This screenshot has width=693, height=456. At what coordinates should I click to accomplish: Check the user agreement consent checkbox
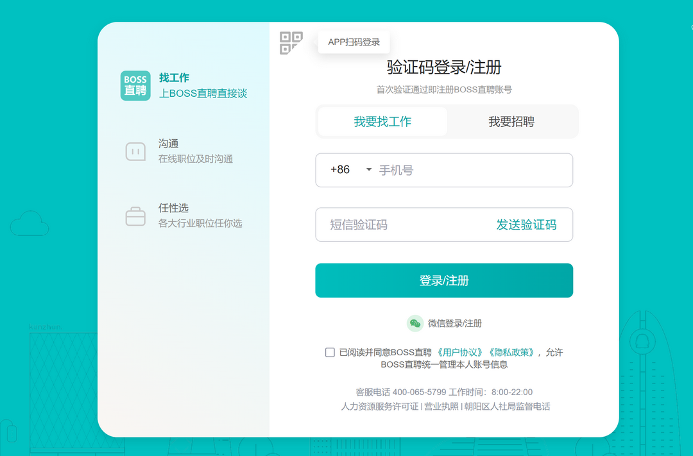(x=330, y=352)
